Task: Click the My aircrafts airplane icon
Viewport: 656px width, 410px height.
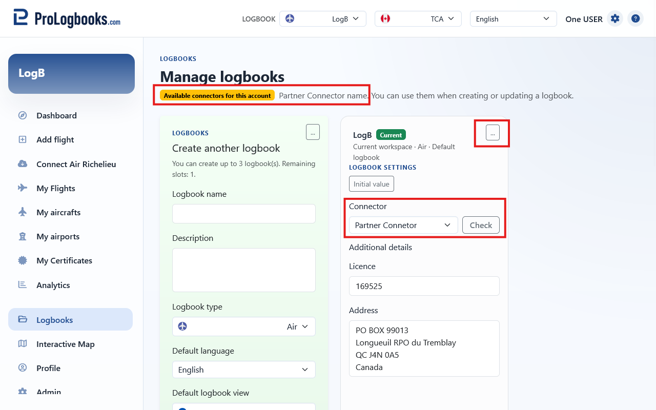Action: (23, 212)
